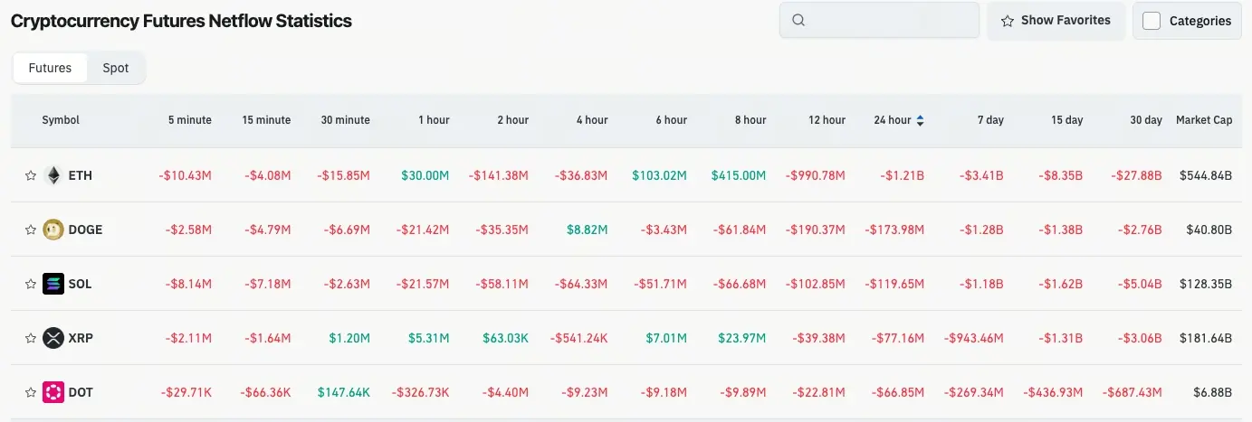Sort by the 30 minute column header
1252x422 pixels.
coord(346,120)
